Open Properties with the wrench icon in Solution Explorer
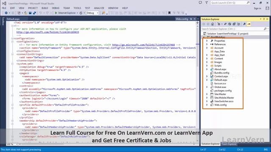 244,24
